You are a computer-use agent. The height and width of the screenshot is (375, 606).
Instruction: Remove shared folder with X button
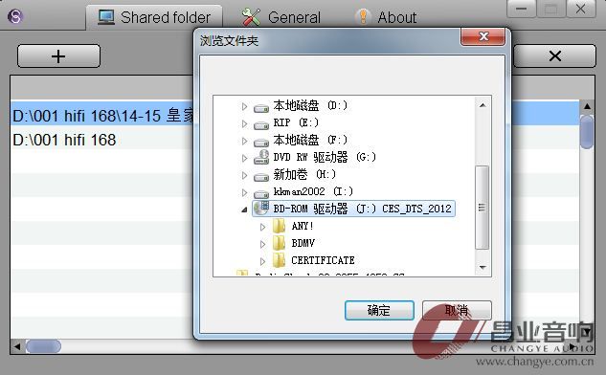click(554, 56)
